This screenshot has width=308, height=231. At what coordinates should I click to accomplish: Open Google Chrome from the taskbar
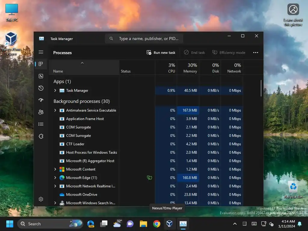tap(156, 224)
